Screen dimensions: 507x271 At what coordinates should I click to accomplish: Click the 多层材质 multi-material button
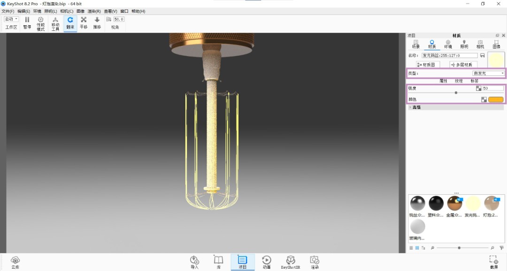[463, 65]
